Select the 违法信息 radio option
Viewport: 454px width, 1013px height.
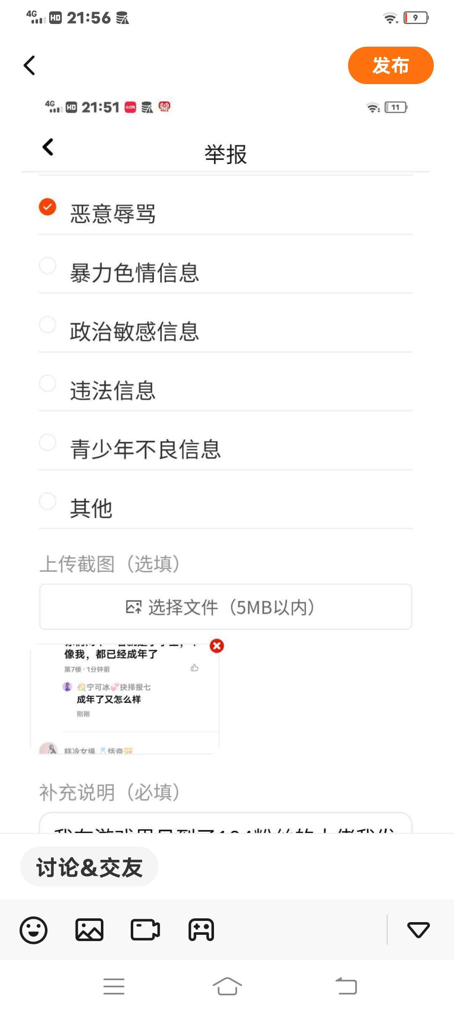(48, 384)
